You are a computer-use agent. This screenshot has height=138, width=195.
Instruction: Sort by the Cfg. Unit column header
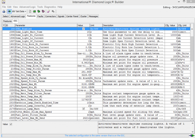tap(184, 25)
